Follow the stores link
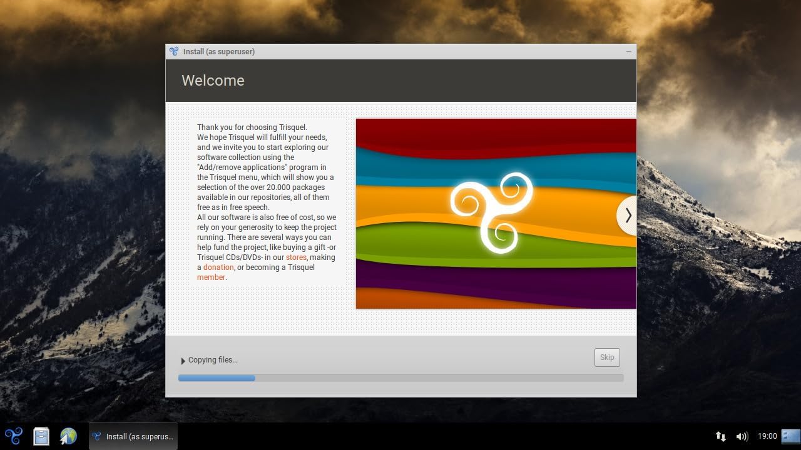801x450 pixels. pos(296,257)
